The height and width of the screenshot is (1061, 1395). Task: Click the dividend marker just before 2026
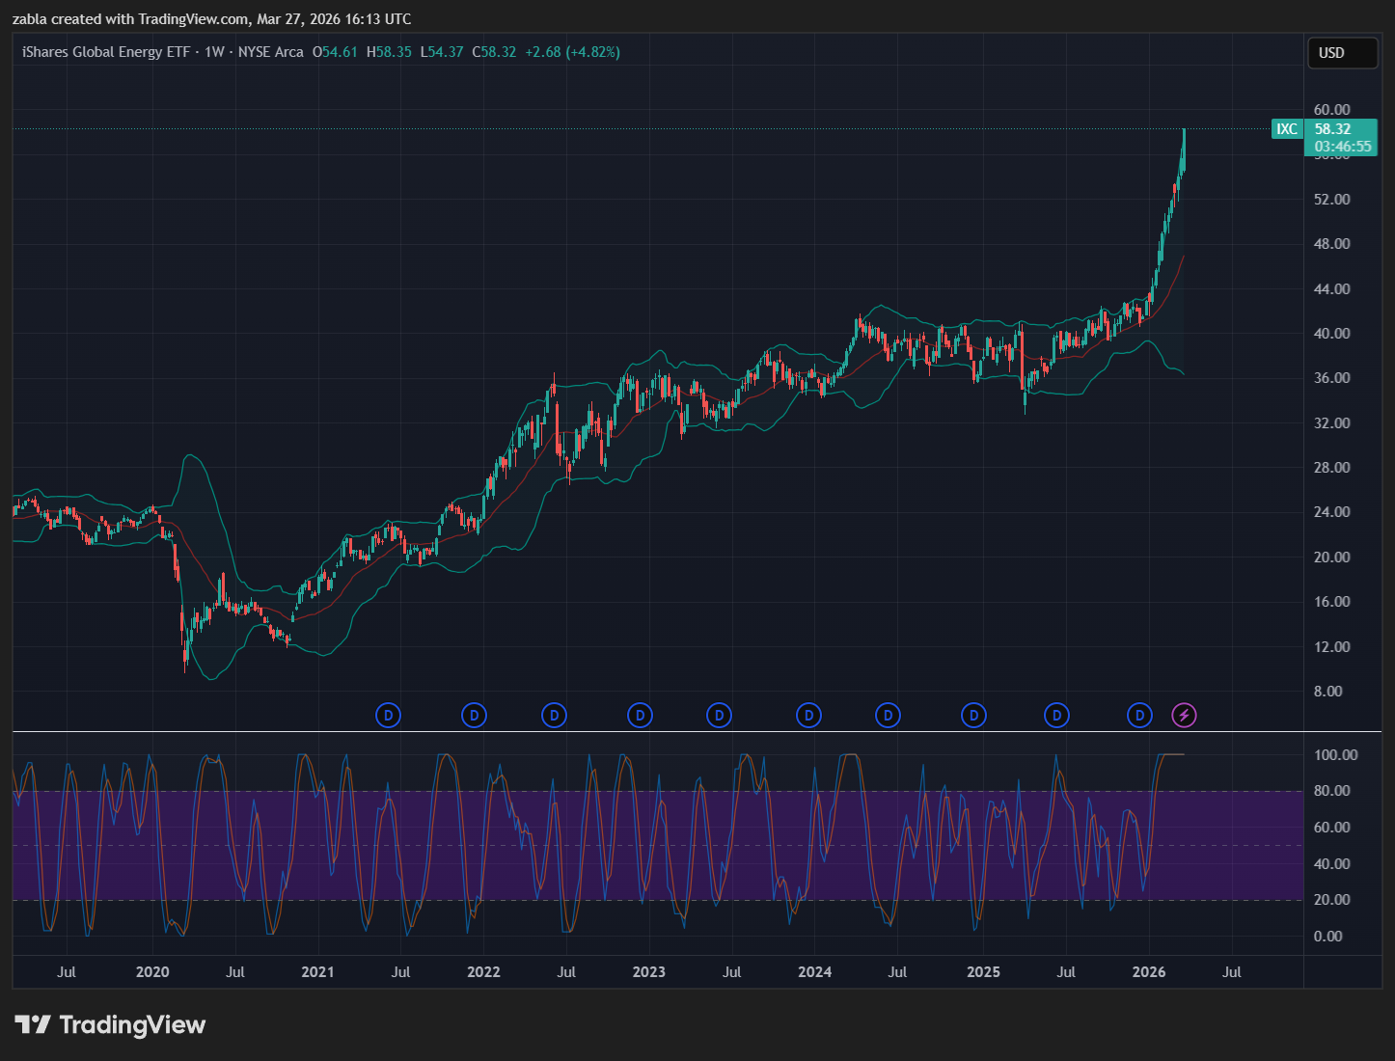(1140, 716)
